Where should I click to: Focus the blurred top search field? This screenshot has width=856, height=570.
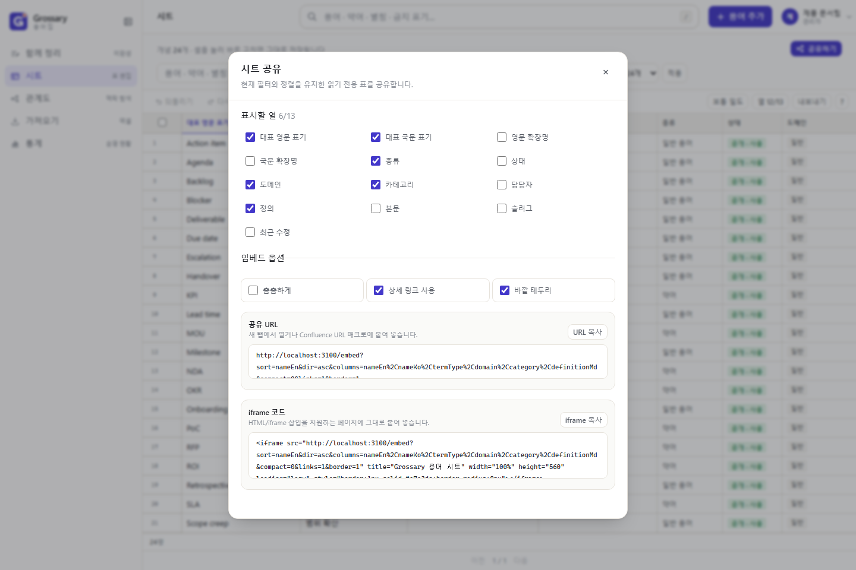coord(499,17)
